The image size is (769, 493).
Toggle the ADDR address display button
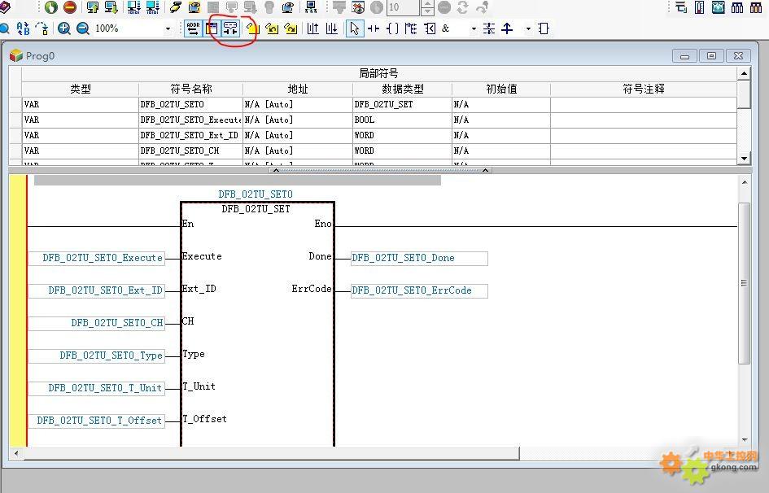point(193,28)
